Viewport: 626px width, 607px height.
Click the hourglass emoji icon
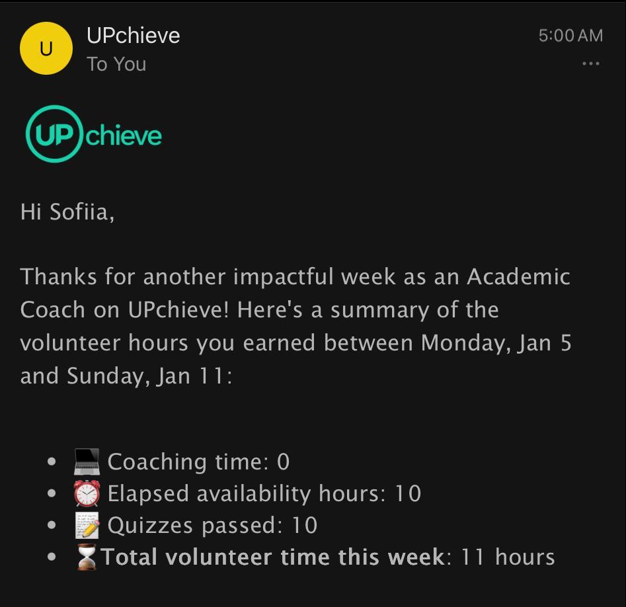(x=87, y=557)
